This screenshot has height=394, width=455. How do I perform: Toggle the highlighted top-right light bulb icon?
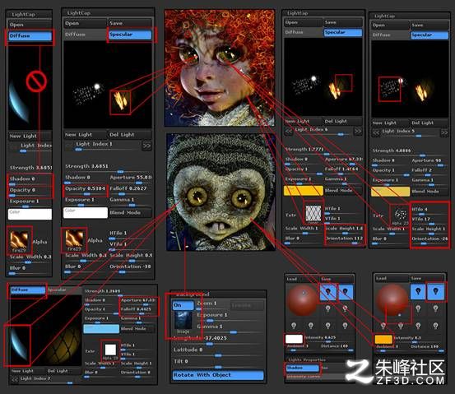pyautogui.click(x=435, y=291)
